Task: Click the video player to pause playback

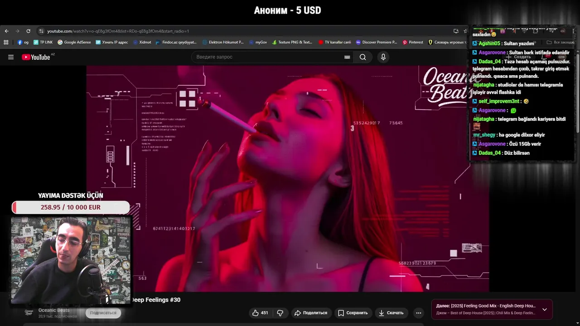Action: 288,178
